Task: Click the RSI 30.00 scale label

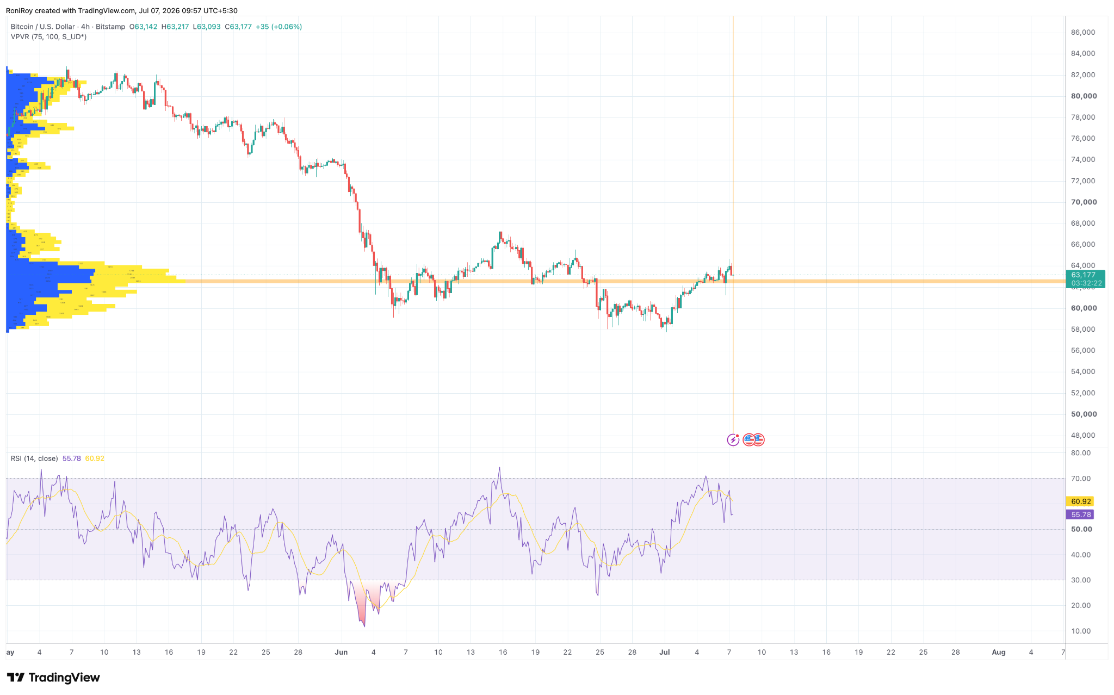Action: 1081,580
